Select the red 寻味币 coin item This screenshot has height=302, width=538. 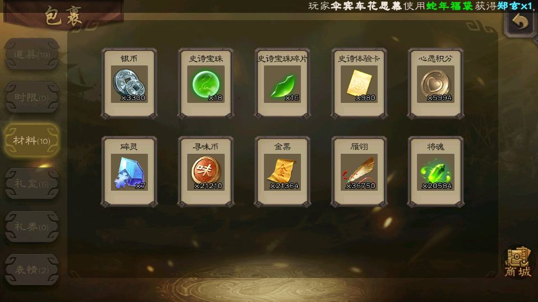point(206,172)
